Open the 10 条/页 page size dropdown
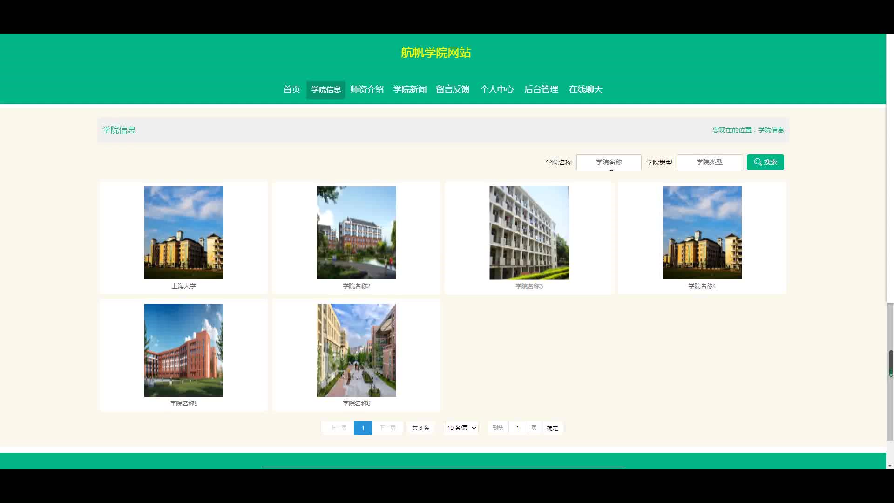 461,428
